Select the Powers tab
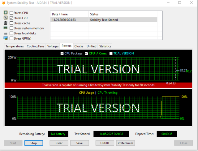The width and height of the screenshot is (198, 151). (67, 46)
